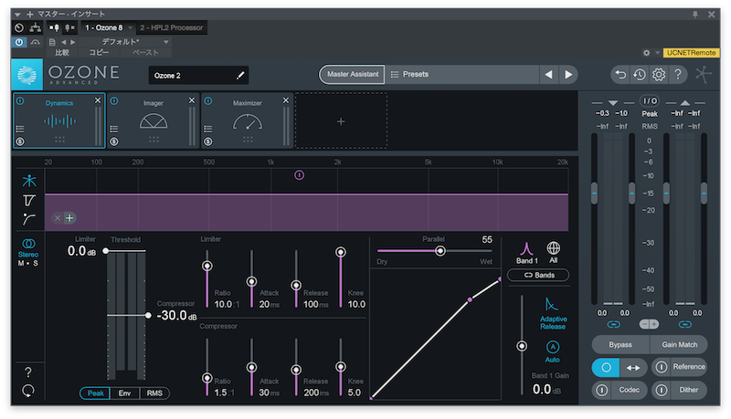The width and height of the screenshot is (731, 419).
Task: Select Band 1 view
Action: tap(527, 253)
